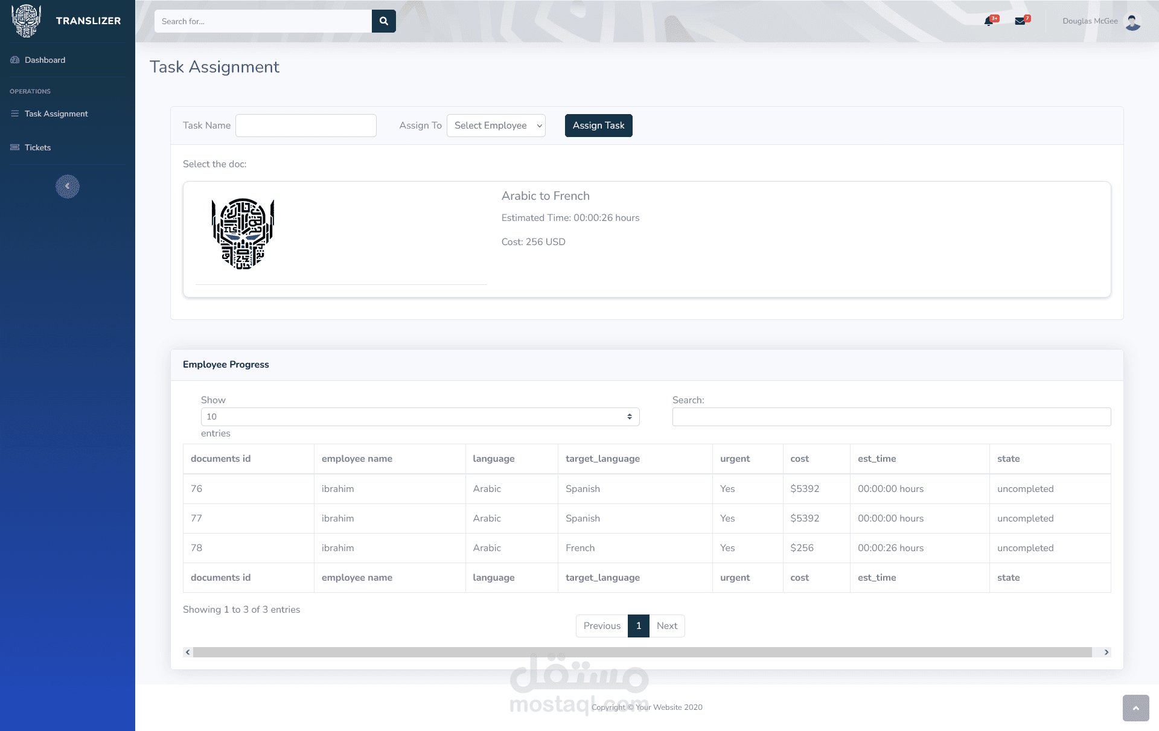Click the scroll-to-top arrow button

pos(1135,708)
